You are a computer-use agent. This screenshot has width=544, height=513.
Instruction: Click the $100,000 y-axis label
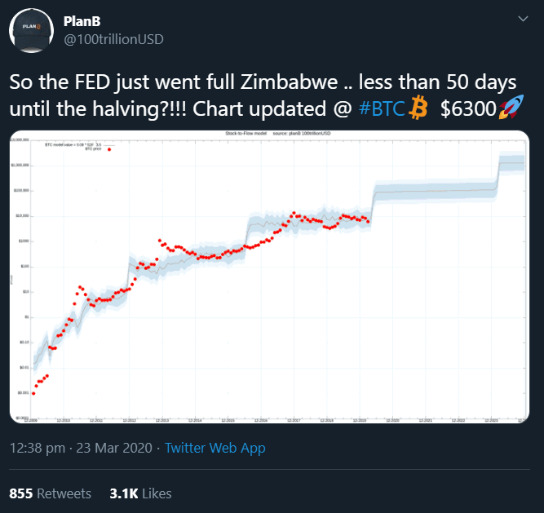pyautogui.click(x=20, y=190)
